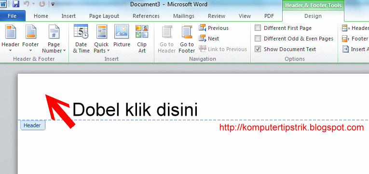
Task: Click the Redo icon in Quick Access toolbar
Action: coord(42,4)
